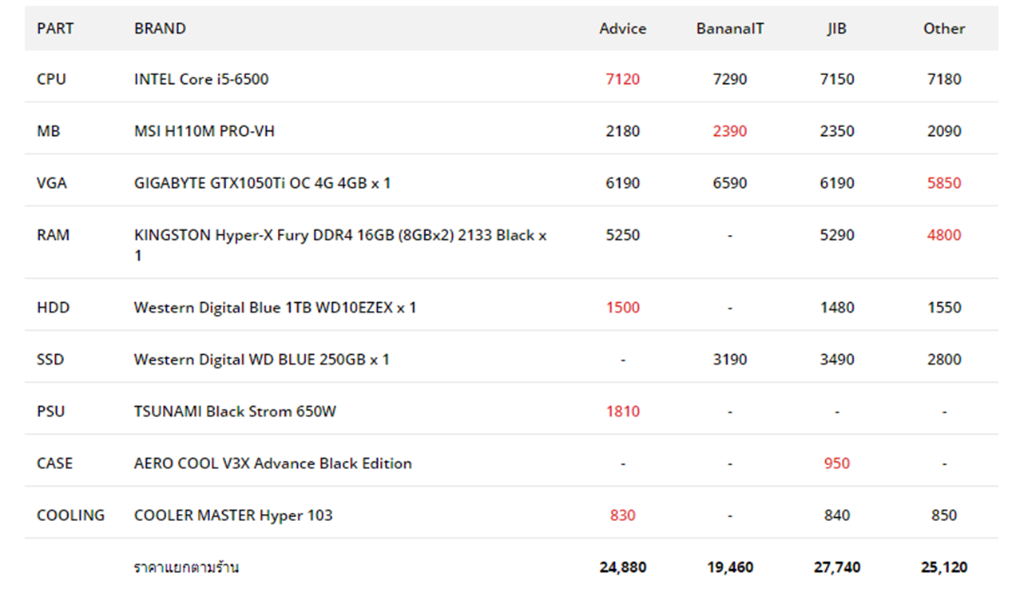The image size is (1012, 613).
Task: Click the BananaIT column header
Action: tap(729, 29)
